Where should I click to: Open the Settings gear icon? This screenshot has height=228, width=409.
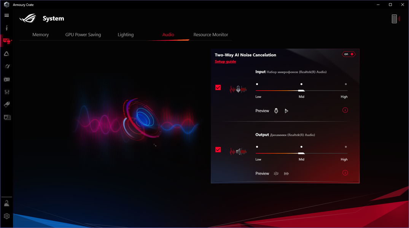pyautogui.click(x=7, y=216)
